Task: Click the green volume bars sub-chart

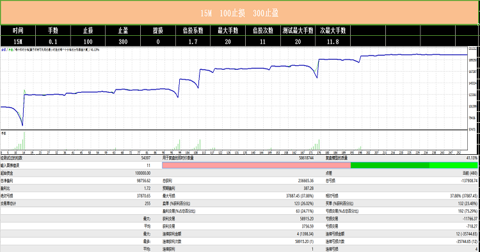Action: click(x=234, y=141)
